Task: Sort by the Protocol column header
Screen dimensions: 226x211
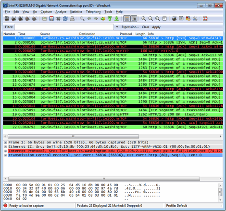Action: (126, 34)
